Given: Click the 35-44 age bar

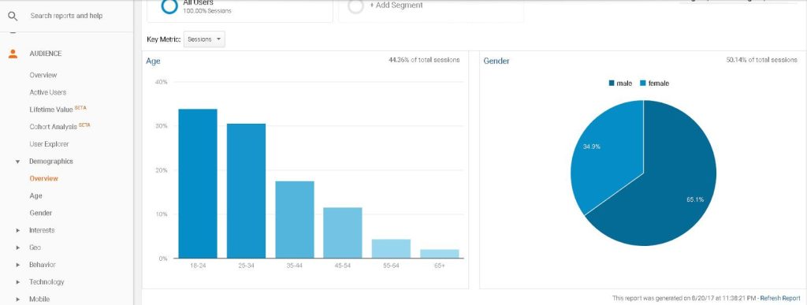Looking at the screenshot, I should (x=295, y=220).
